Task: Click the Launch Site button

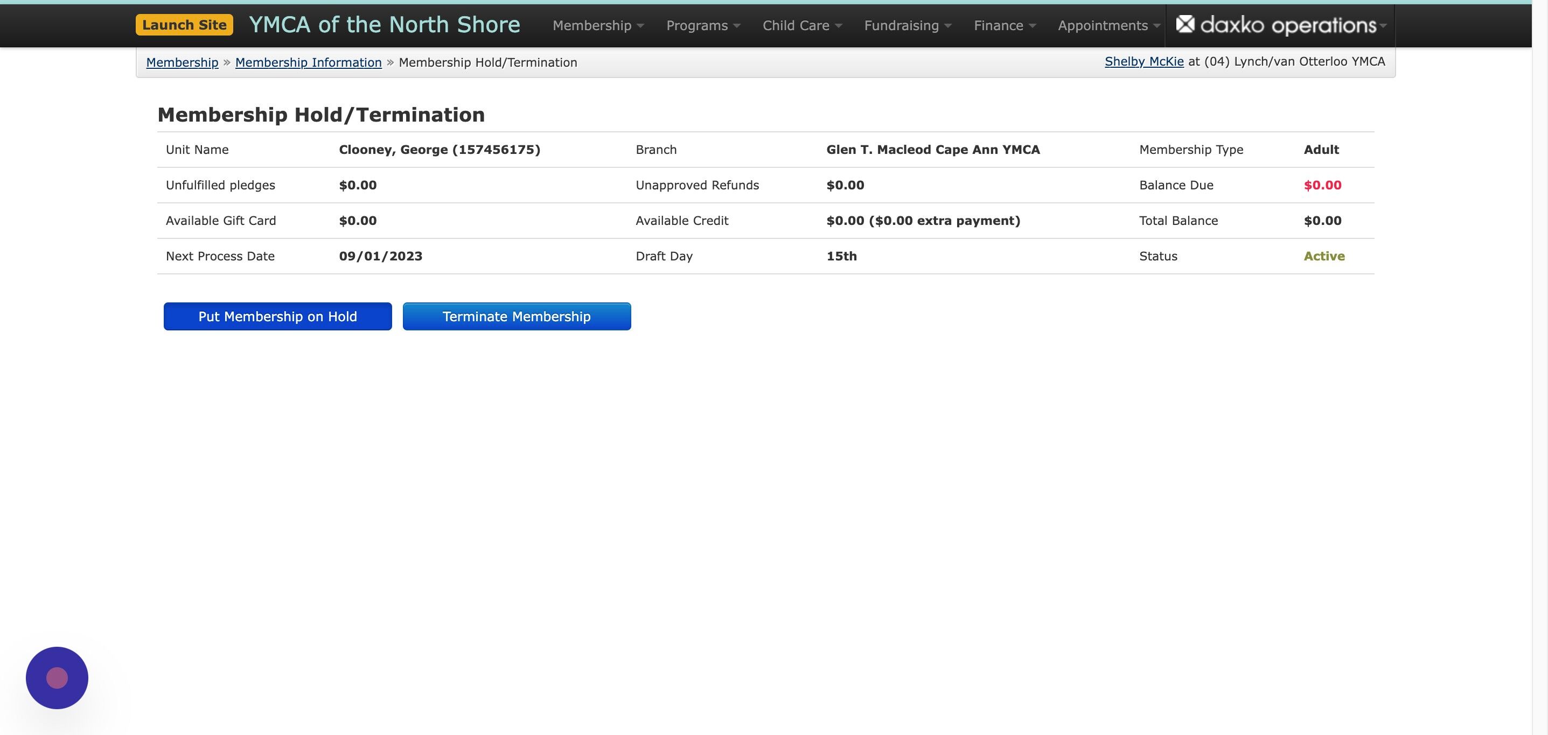Action: tap(185, 25)
